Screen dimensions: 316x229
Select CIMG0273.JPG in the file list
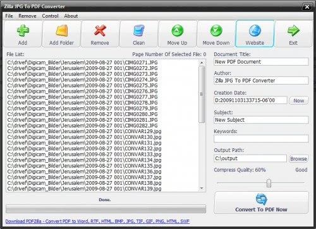pyautogui.click(x=82, y=74)
